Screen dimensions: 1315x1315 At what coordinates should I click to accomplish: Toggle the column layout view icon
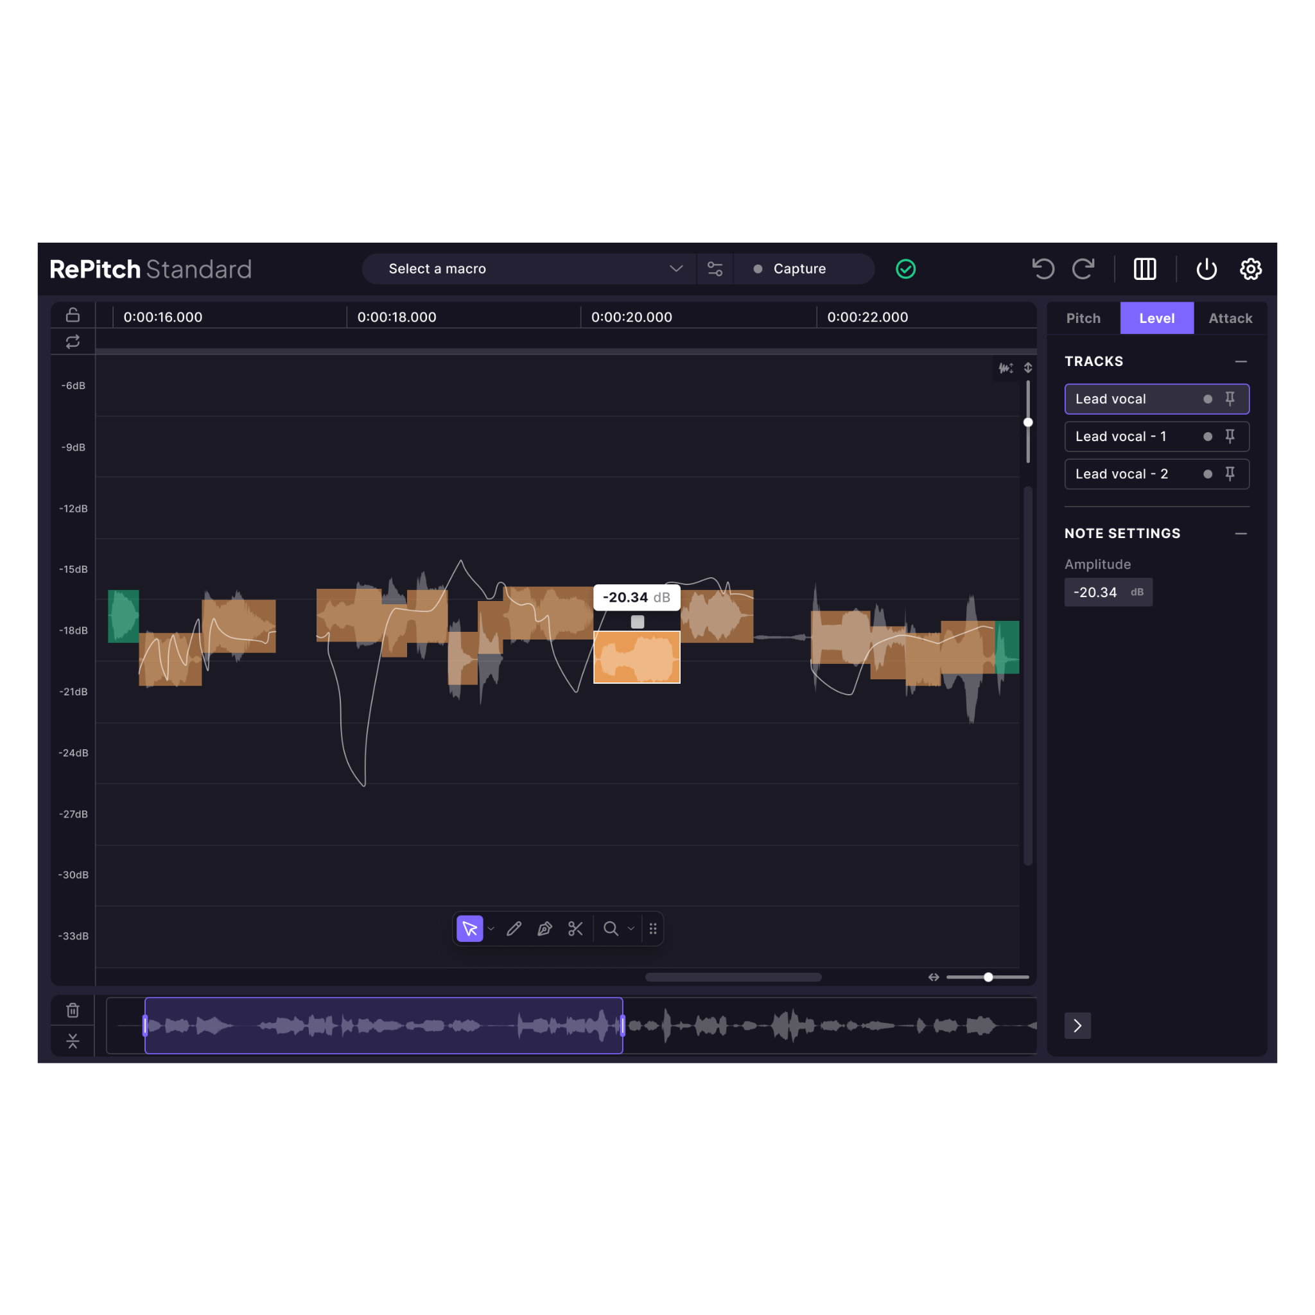pyautogui.click(x=1144, y=269)
